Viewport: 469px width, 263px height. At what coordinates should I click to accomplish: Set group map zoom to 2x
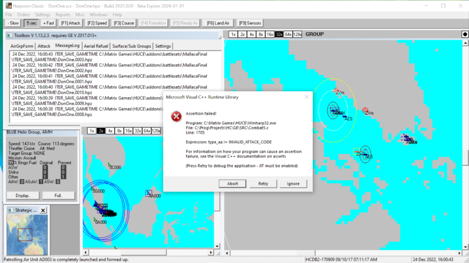coord(242,34)
